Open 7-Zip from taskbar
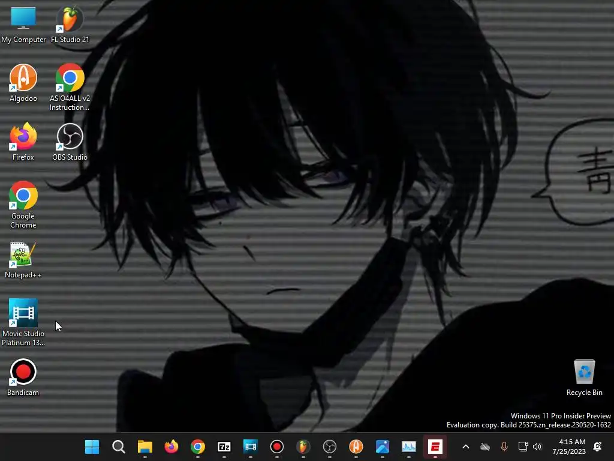The height and width of the screenshot is (461, 614). (224, 447)
